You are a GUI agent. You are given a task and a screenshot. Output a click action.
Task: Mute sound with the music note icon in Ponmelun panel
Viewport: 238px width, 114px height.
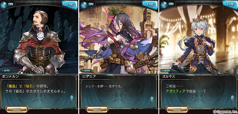tap(3, 5)
